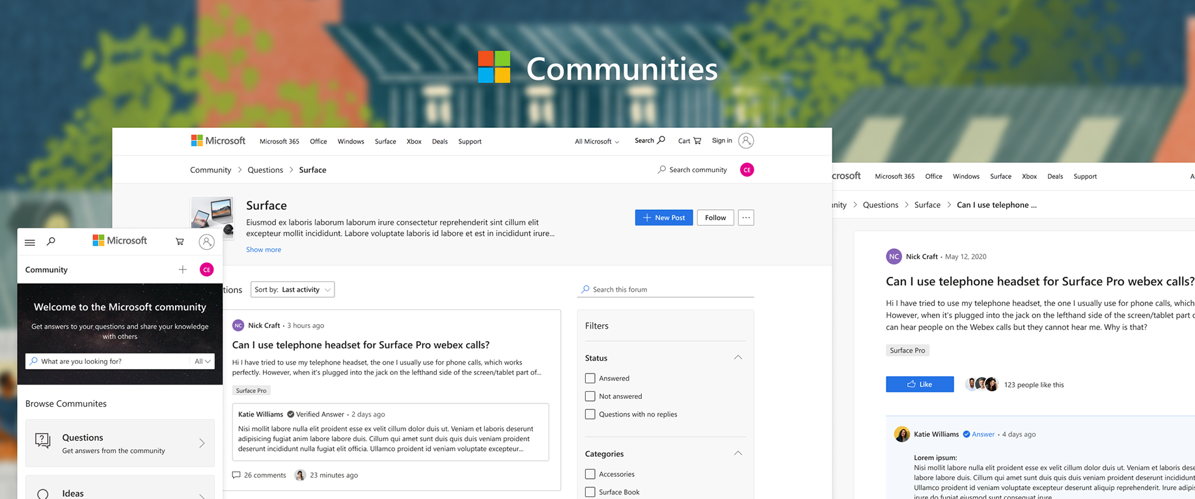
Task: Click the comments bubble icon for 26 comments
Action: point(236,475)
